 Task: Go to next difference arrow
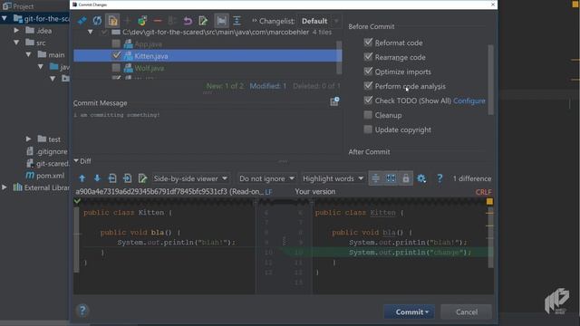[x=97, y=178]
